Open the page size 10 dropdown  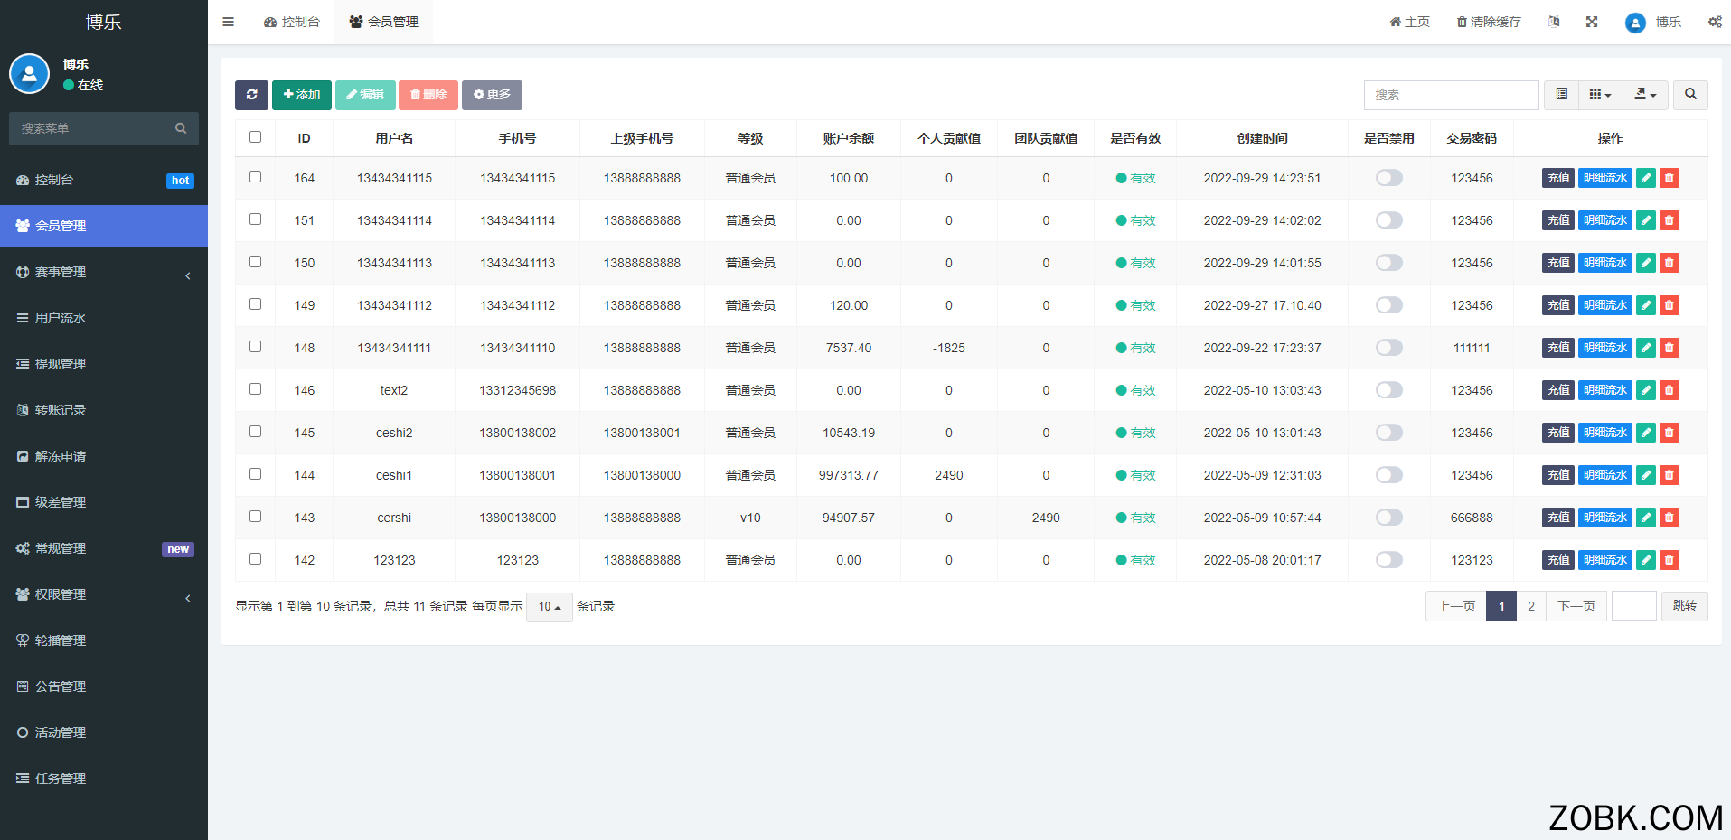coord(550,607)
